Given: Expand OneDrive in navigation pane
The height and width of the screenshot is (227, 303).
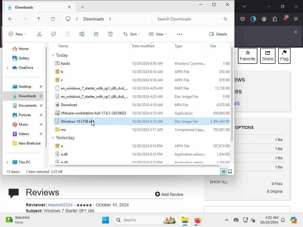Looking at the screenshot, I should pyautogui.click(x=7, y=68).
